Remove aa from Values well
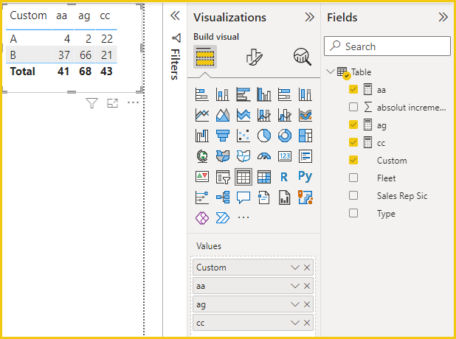Viewport: 456px width, 339px height. pos(307,286)
